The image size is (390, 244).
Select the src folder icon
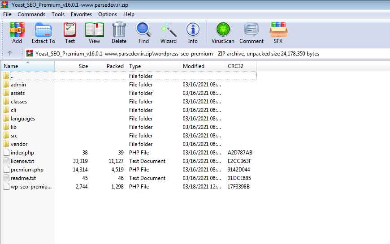coord(6,135)
